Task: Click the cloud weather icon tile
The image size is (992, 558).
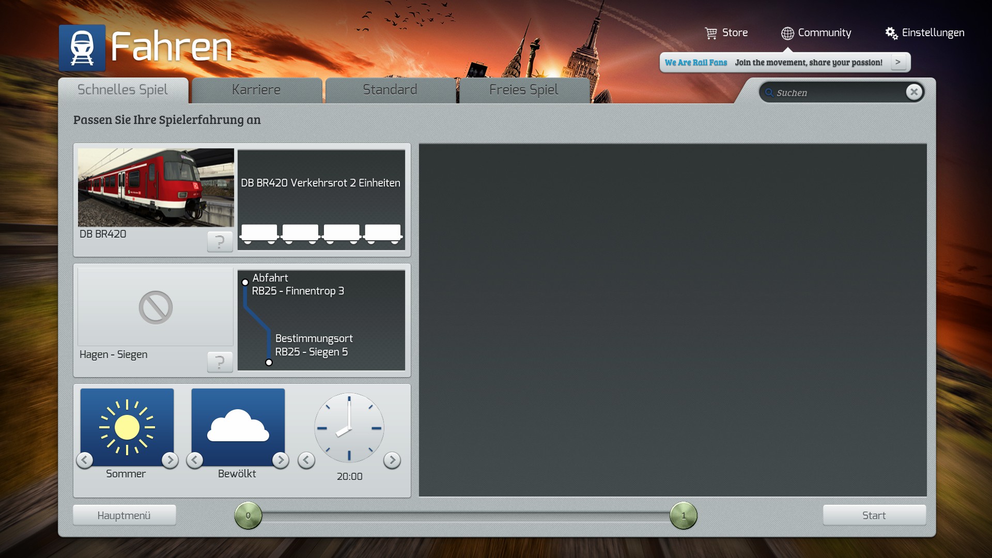Action: (x=238, y=427)
